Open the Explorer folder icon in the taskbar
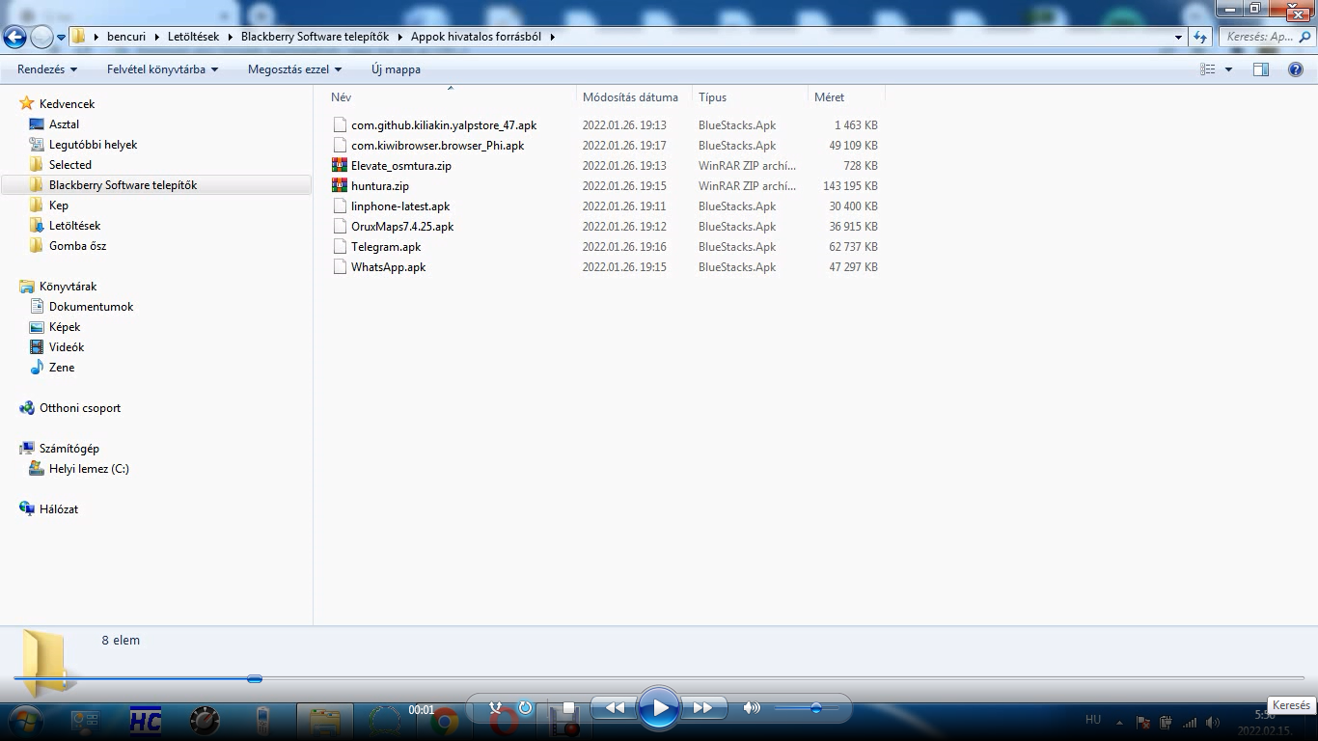1318x741 pixels. click(323, 721)
